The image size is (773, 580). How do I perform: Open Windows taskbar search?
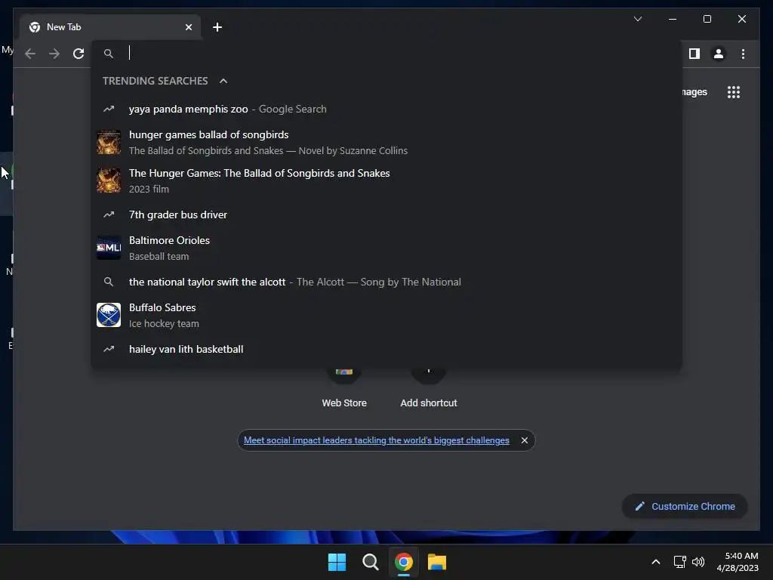tap(370, 562)
